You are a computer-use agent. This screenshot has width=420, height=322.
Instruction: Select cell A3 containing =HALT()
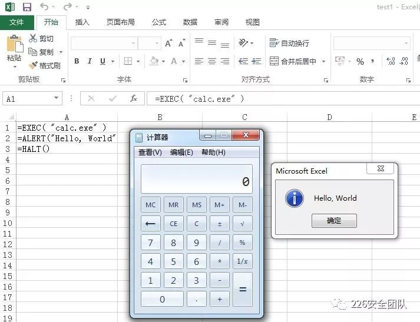point(67,148)
